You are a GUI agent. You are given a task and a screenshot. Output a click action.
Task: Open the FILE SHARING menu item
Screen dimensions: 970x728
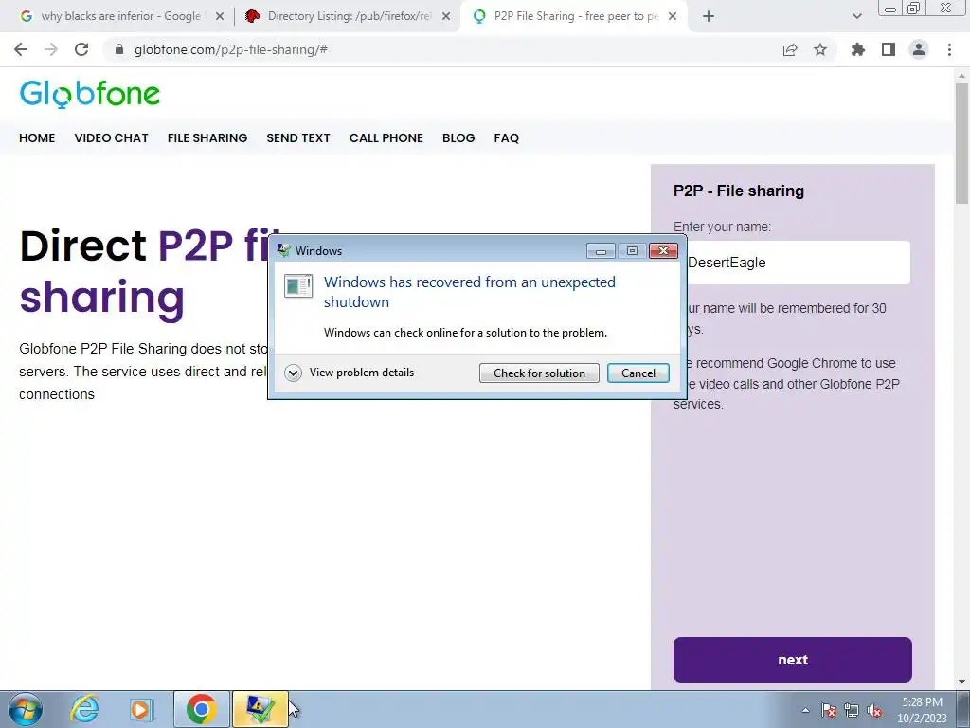tap(207, 138)
